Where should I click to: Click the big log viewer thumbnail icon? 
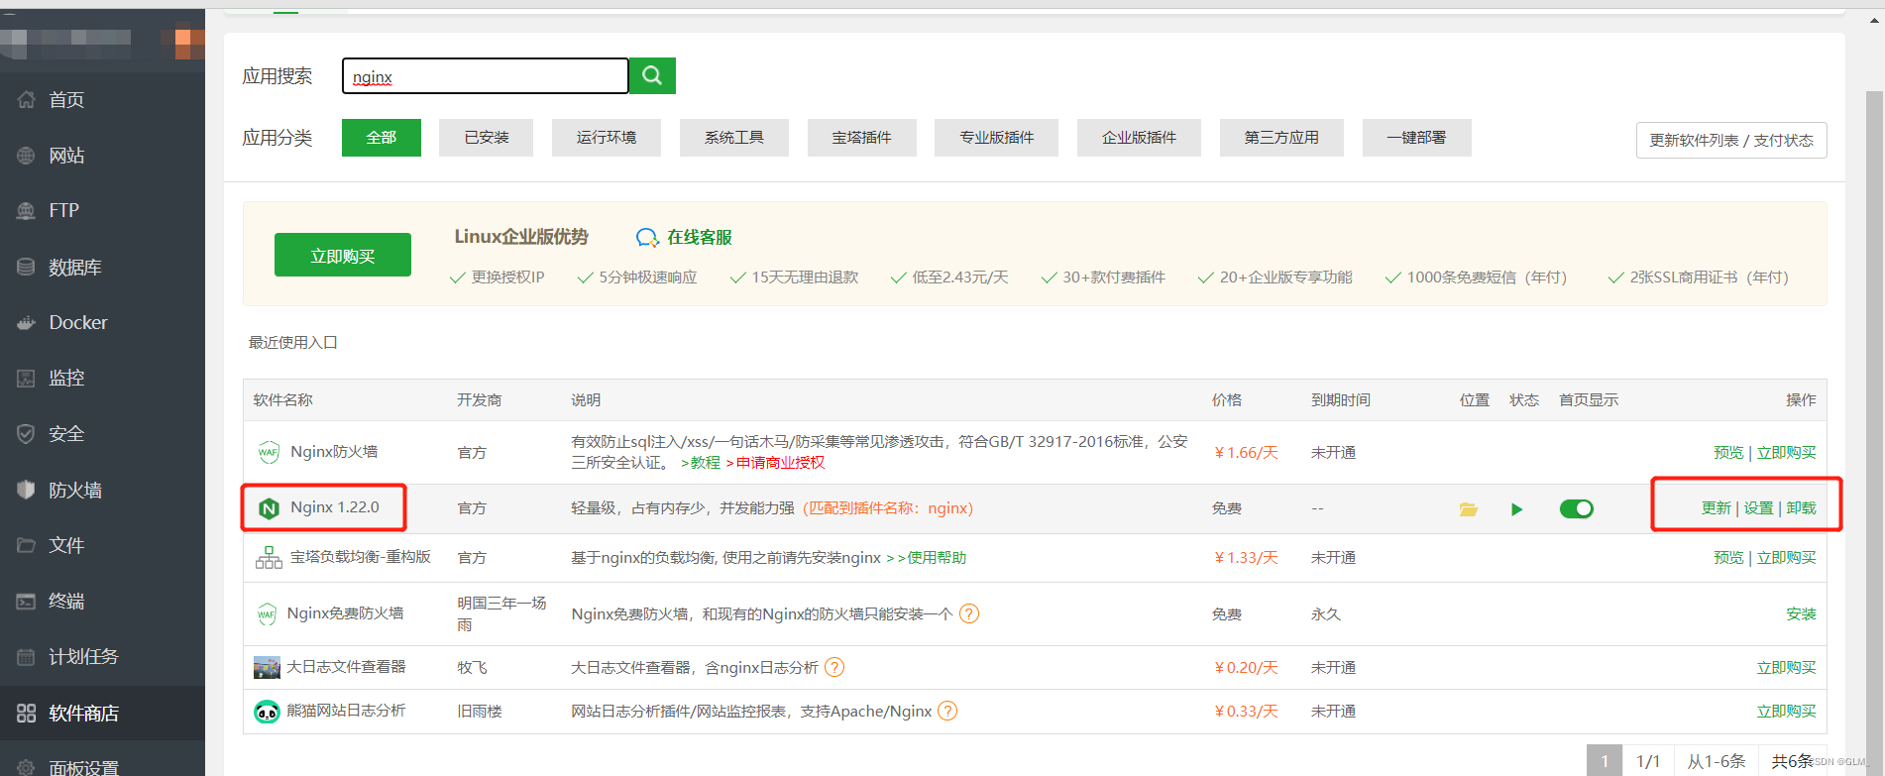[267, 667]
